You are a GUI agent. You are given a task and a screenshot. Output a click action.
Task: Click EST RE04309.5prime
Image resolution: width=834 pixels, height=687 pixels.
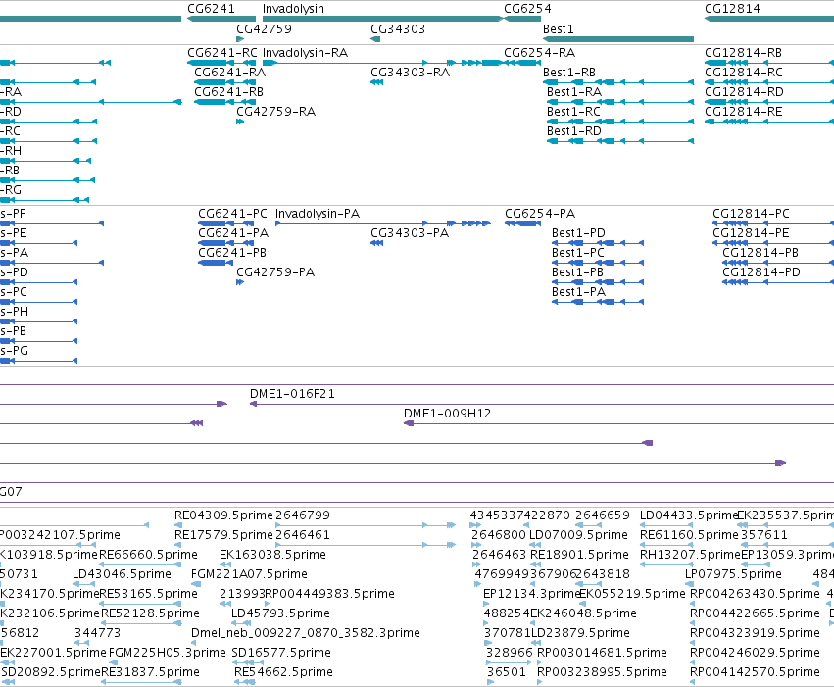click(223, 515)
